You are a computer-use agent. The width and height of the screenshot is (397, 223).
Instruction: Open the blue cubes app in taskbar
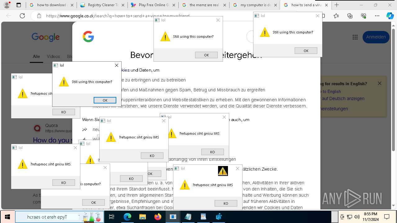219,217
